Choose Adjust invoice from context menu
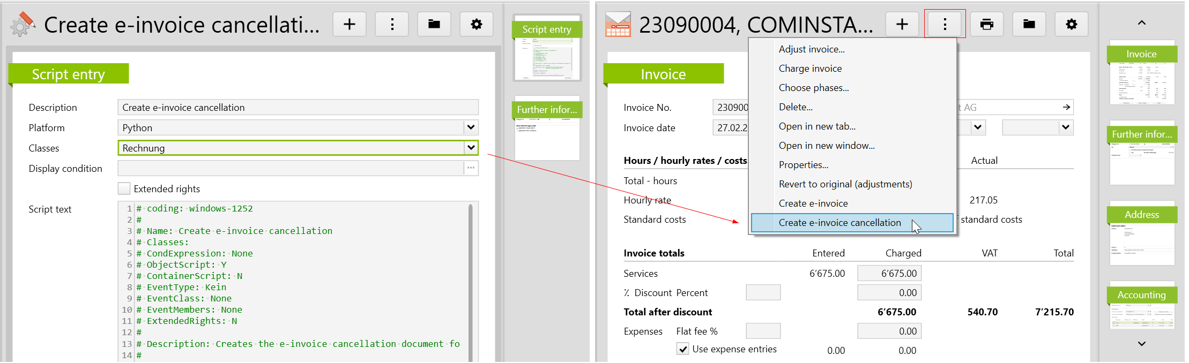 coord(811,49)
